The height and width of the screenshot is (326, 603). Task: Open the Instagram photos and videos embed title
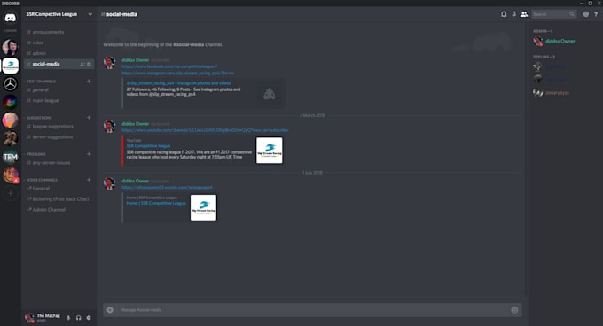pos(179,83)
